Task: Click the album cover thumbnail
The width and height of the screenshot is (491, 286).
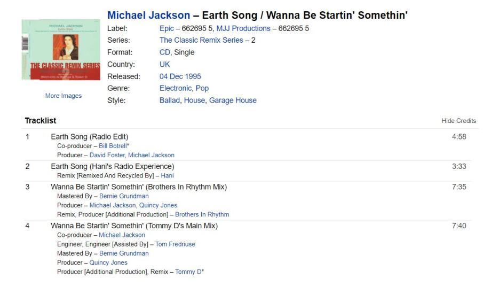Action: coord(61,50)
